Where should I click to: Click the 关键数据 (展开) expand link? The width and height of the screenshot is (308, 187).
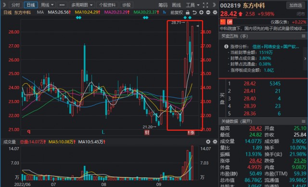pyautogui.click(x=236, y=121)
